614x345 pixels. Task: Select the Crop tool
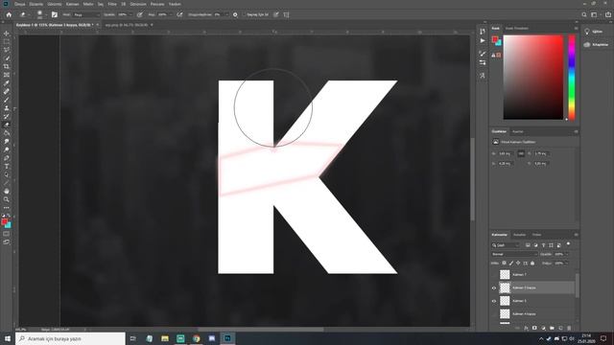(x=7, y=66)
